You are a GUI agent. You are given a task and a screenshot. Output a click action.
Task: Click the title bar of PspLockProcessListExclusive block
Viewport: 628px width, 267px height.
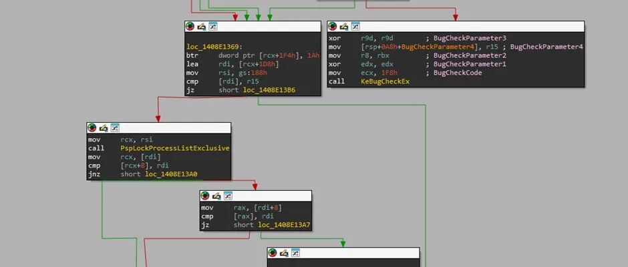tap(158, 127)
